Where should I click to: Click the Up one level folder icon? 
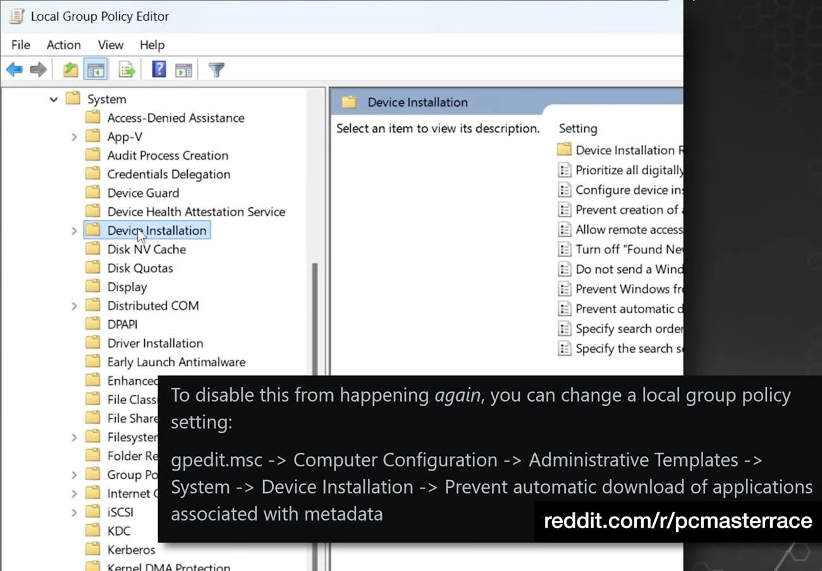coord(70,69)
